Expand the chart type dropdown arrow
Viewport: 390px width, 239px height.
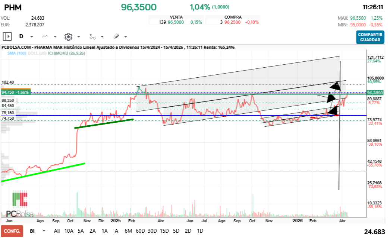tap(55, 37)
